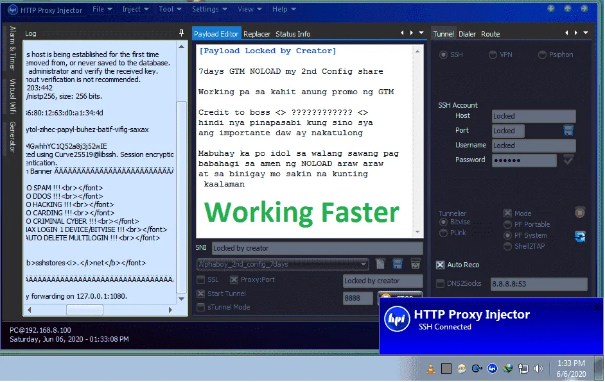Open the Inject menu
This screenshot has height=382, width=605.
point(135,9)
